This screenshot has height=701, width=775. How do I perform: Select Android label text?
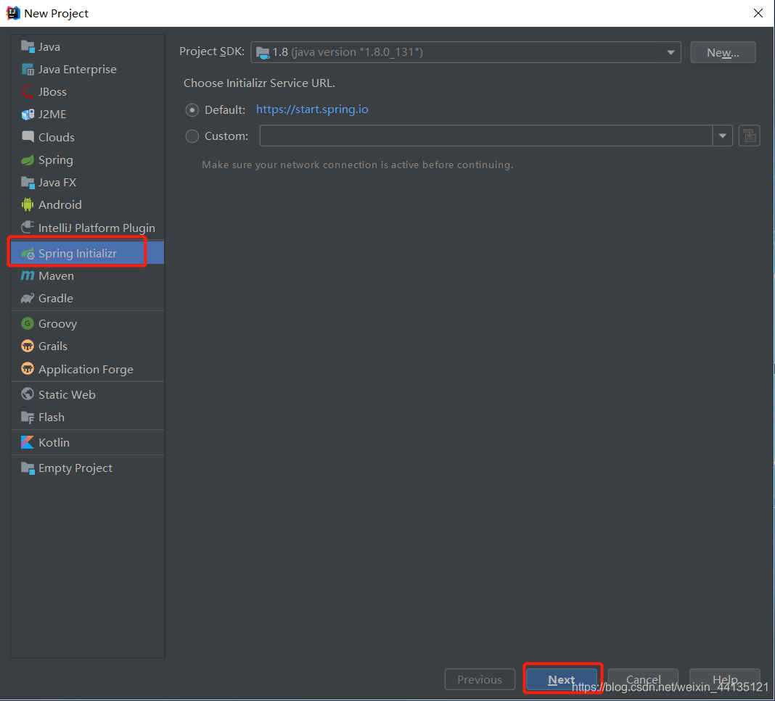tap(60, 204)
